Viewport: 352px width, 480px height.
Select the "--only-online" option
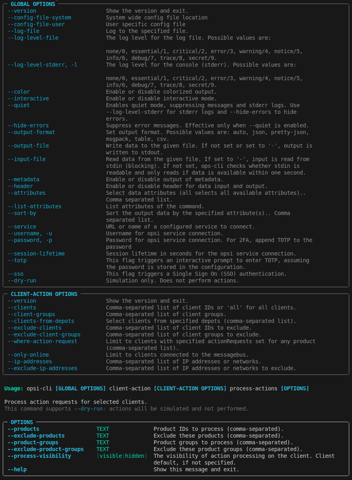tap(28, 355)
